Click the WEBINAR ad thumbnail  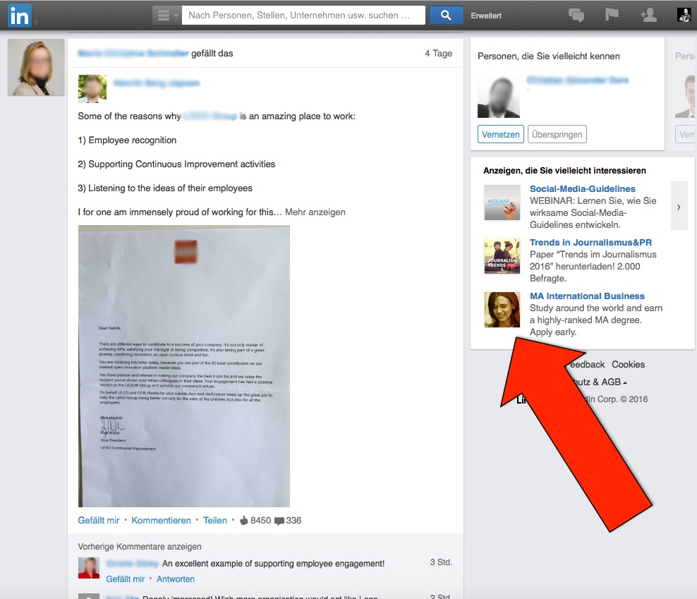(x=502, y=202)
